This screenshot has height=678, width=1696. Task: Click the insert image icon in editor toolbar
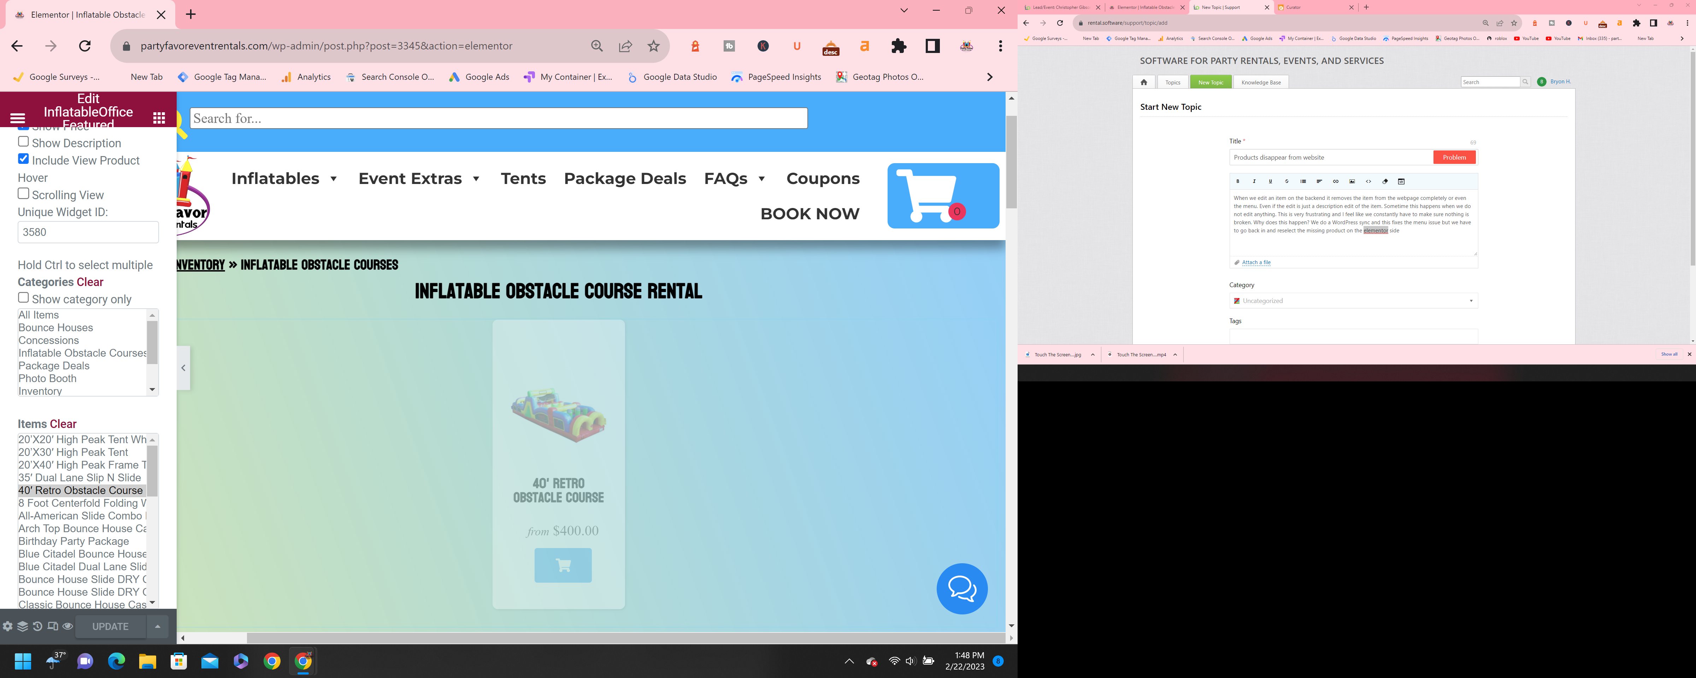pyautogui.click(x=1351, y=182)
